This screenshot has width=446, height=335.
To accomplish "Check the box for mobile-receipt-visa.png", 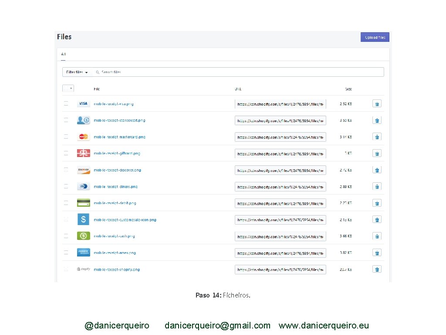I will coord(66,104).
